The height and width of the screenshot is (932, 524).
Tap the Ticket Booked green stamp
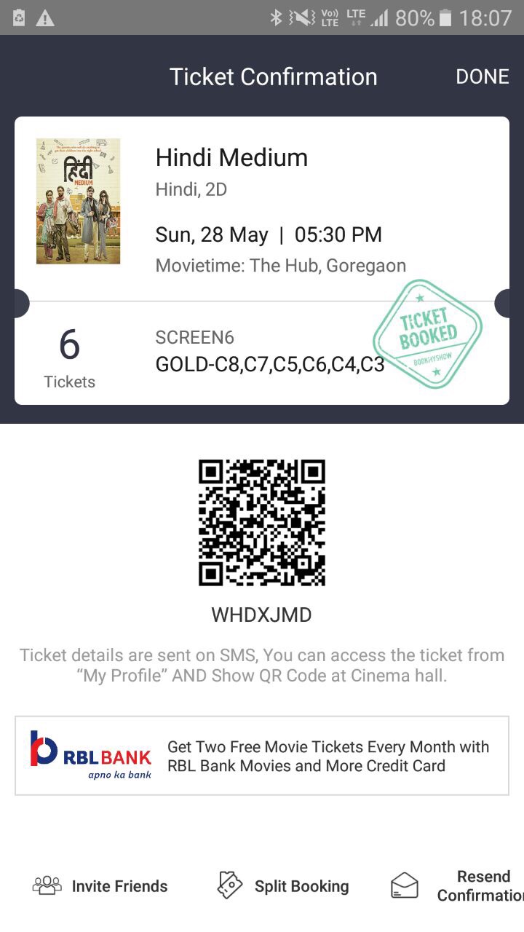[428, 334]
